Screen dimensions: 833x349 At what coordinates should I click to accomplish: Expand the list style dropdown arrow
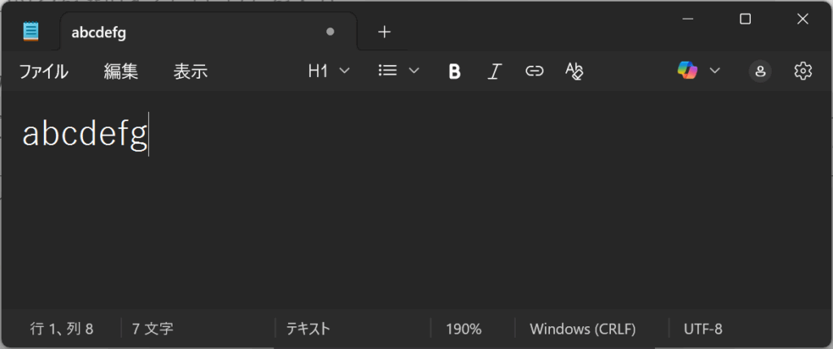pyautogui.click(x=414, y=71)
